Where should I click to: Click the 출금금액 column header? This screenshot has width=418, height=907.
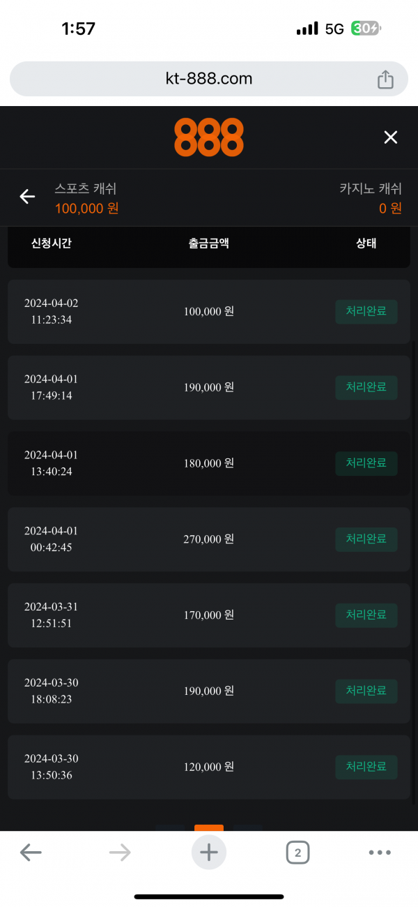pyautogui.click(x=208, y=243)
